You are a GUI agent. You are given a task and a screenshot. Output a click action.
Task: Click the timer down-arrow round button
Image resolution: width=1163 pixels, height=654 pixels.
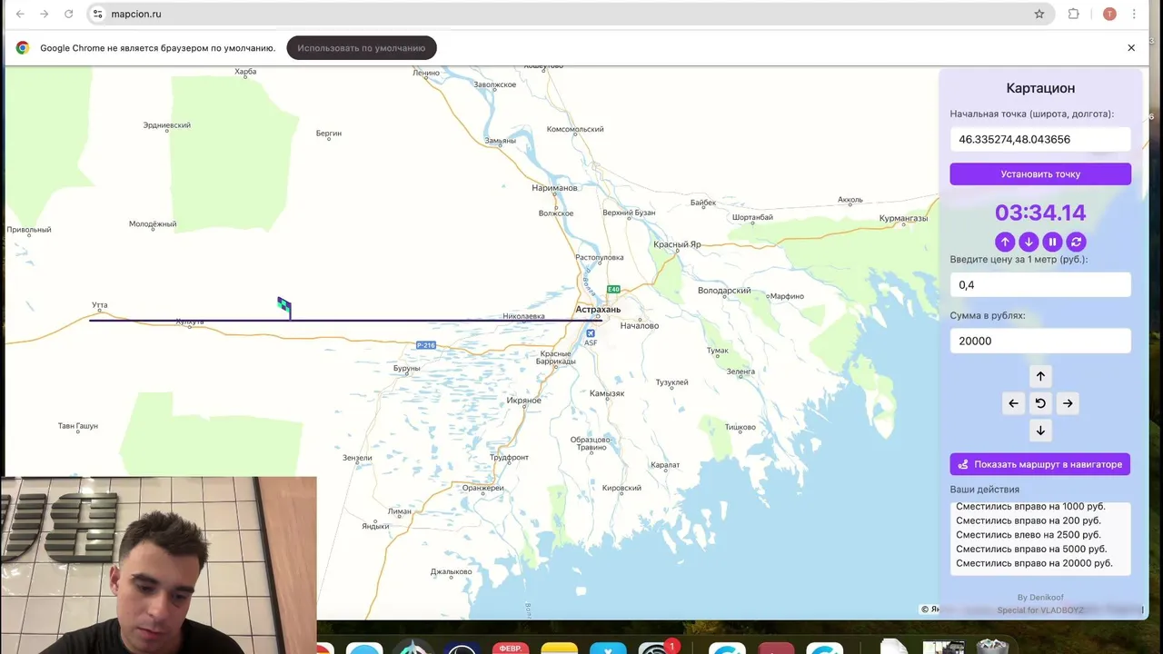[x=1029, y=242]
